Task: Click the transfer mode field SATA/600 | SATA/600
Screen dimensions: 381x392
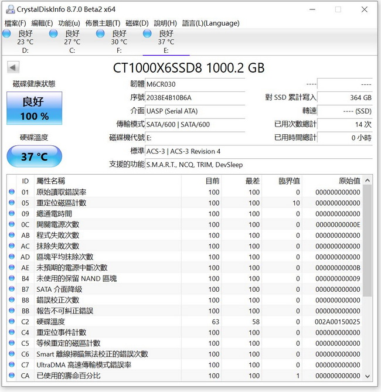Action: click(195, 124)
